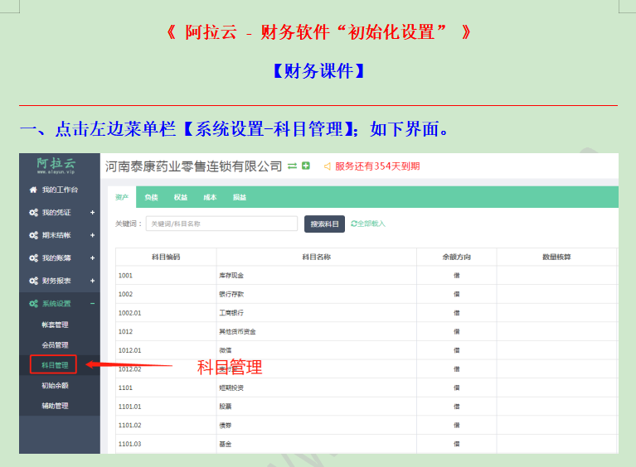The width and height of the screenshot is (636, 467).
Task: Click the 银行存款 account name
Action: (231, 294)
